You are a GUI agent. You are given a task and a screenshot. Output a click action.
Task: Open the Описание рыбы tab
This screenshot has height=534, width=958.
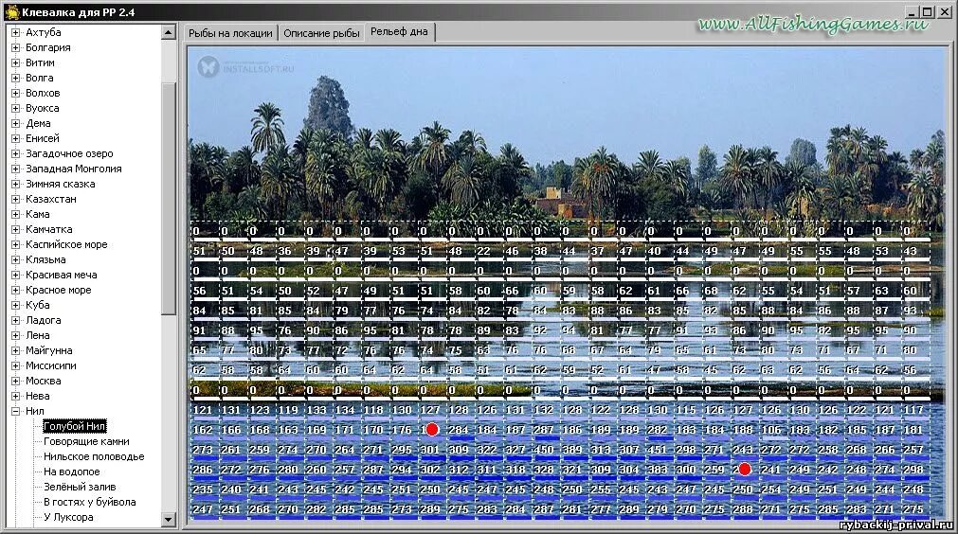pyautogui.click(x=321, y=33)
